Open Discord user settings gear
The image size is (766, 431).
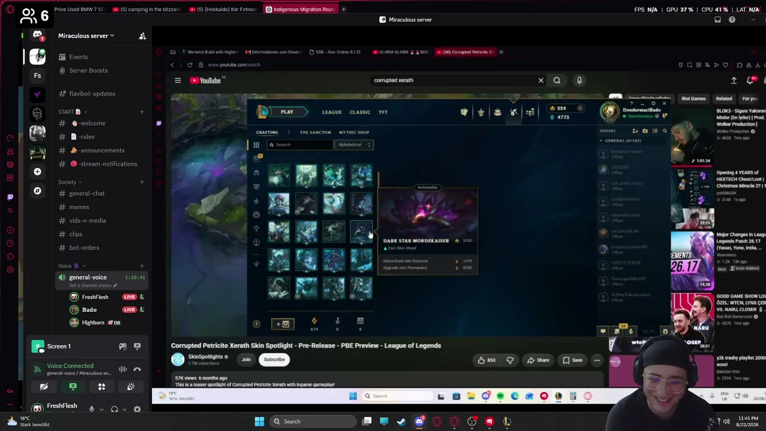click(x=137, y=409)
